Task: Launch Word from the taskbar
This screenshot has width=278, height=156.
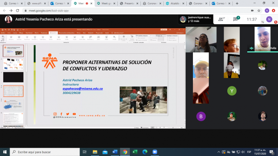Action: (115, 152)
